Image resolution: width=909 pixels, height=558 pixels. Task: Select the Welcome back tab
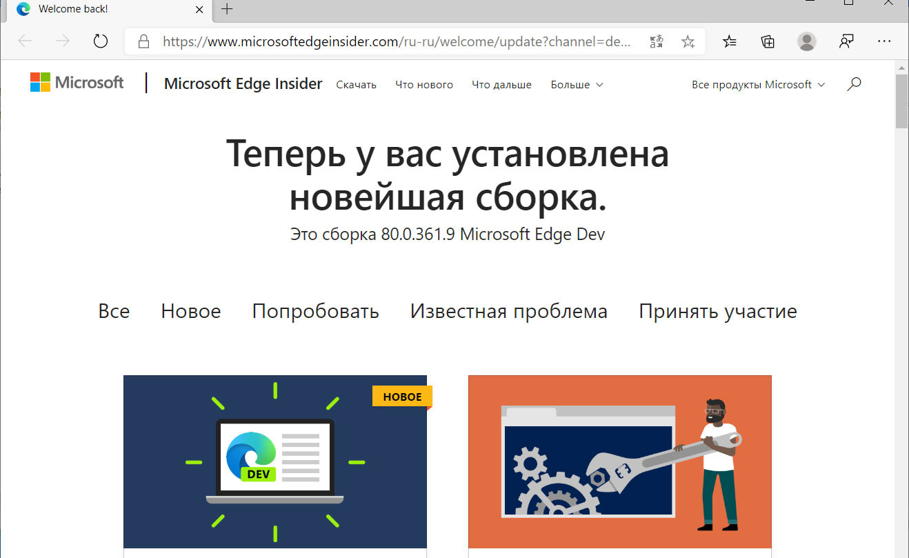(110, 9)
